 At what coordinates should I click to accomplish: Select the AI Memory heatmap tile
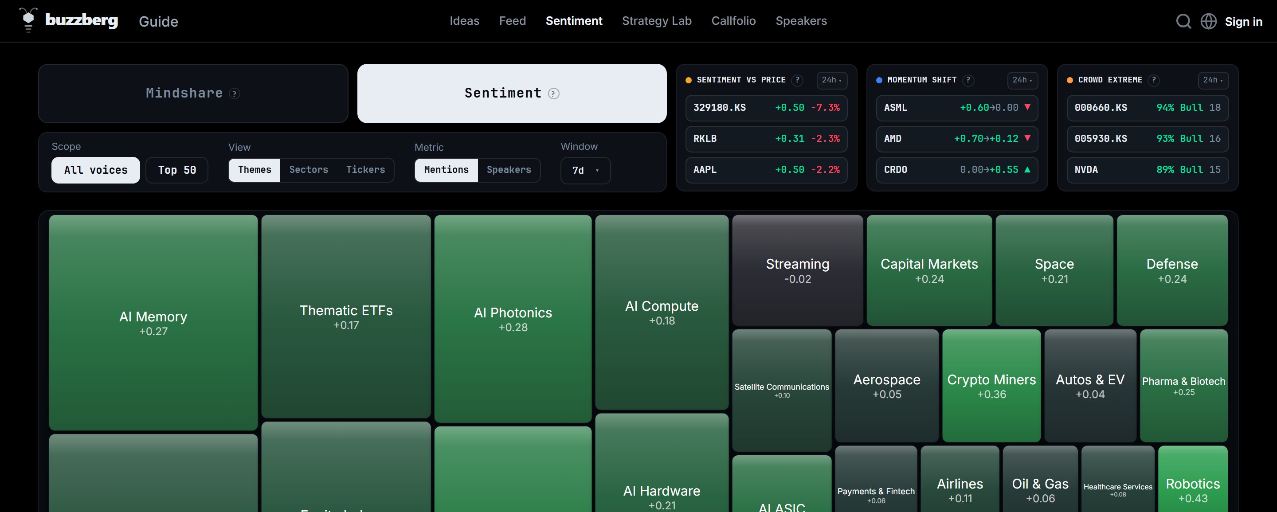click(153, 323)
